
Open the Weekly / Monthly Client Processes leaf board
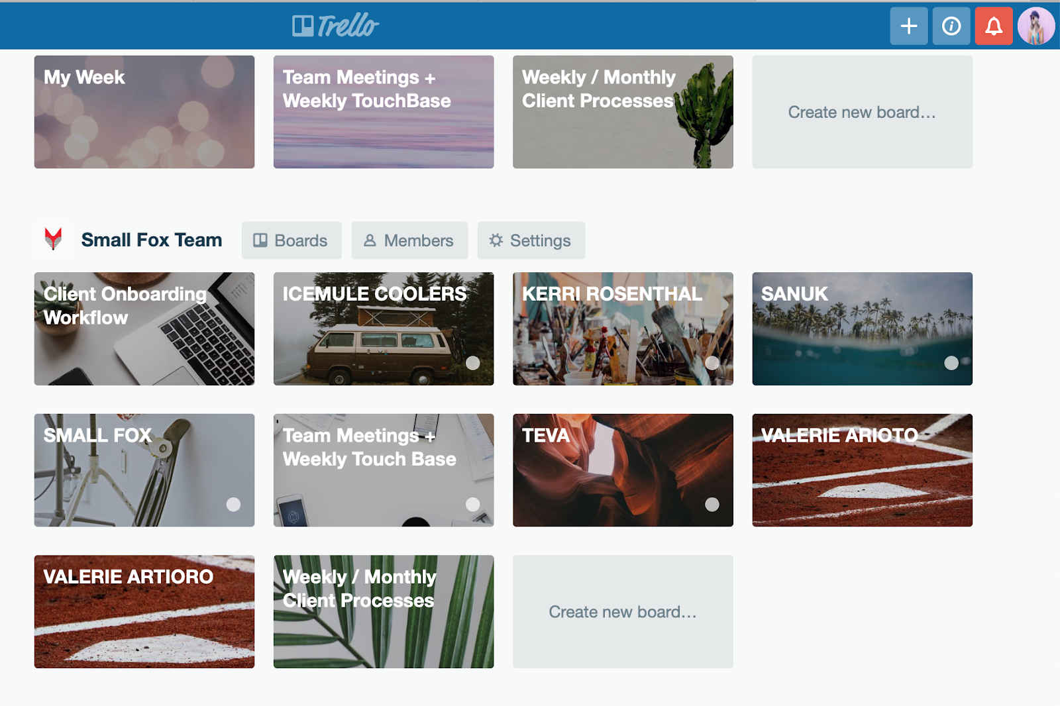pos(384,611)
